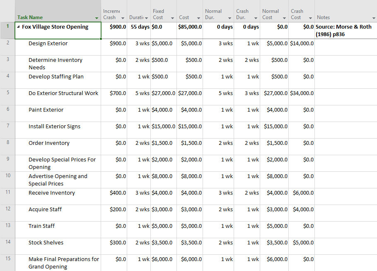This screenshot has width=377, height=271.
Task: Click Advertise Opening's $8,000.0 normal cost
Action: click(274, 180)
